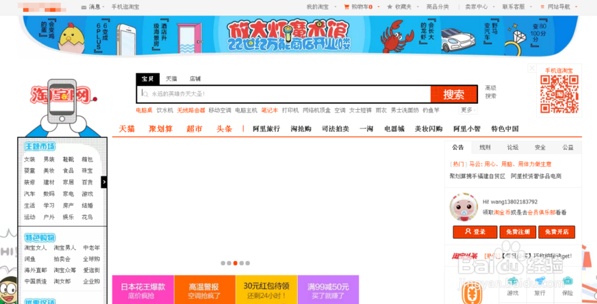Click the 淘宝头条 headline logo

[464, 256]
